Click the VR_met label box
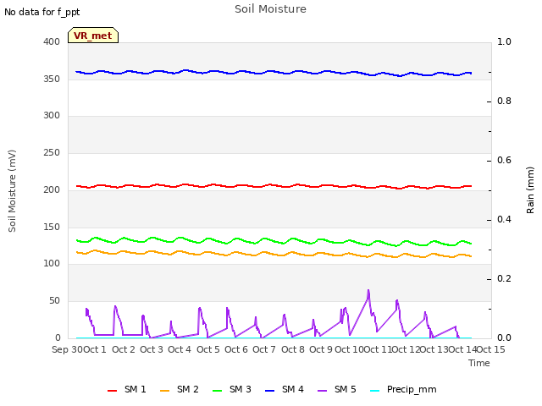 (93, 36)
